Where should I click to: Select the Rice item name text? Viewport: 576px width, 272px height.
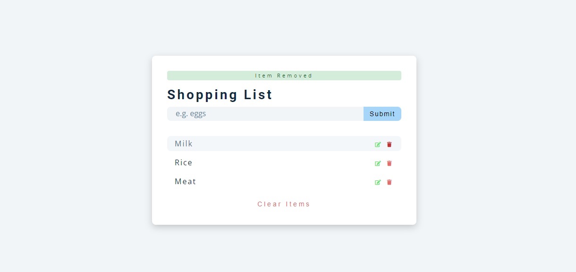pos(184,162)
